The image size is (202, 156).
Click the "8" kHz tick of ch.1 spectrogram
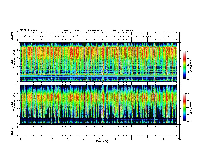(18, 50)
